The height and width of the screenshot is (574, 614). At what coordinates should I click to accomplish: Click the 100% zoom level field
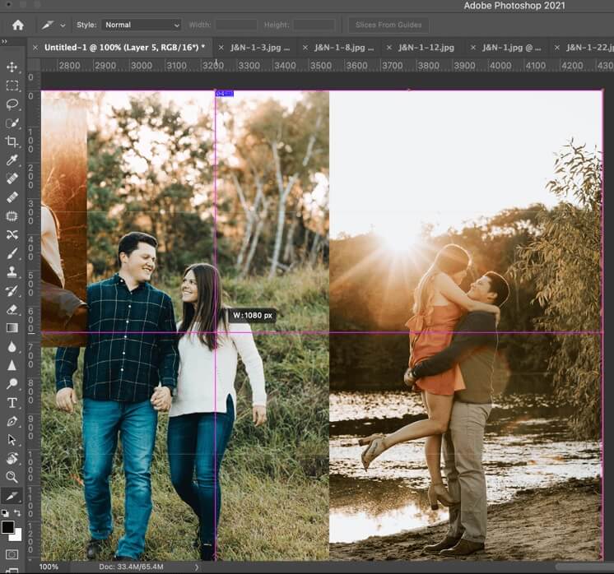tap(49, 567)
